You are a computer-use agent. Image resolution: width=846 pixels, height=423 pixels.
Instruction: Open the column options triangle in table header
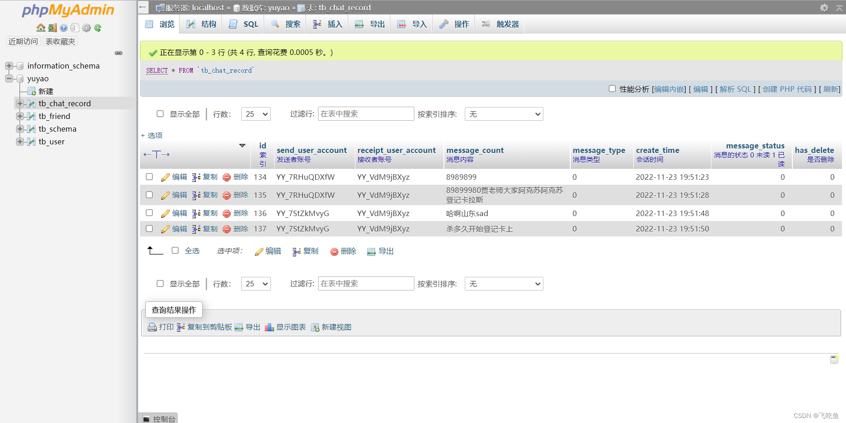(242, 146)
